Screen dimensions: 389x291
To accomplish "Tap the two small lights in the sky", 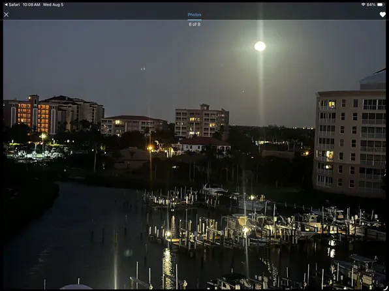I will [143, 69].
